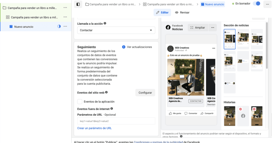Screen dimensions: 272x143
Task: Enable Eventos de la aplicación checkbox
Action: [x=80, y=102]
